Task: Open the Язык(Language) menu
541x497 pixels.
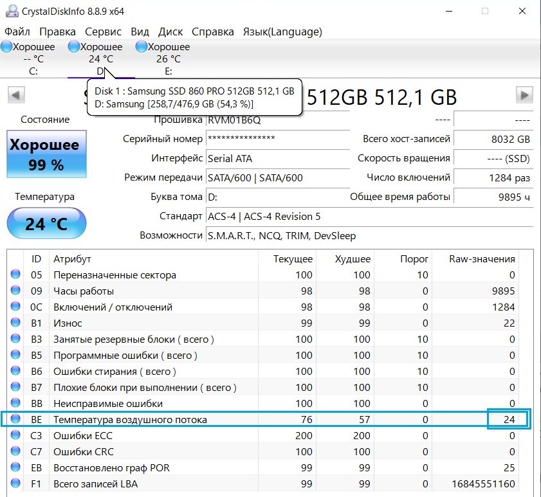Action: point(282,32)
